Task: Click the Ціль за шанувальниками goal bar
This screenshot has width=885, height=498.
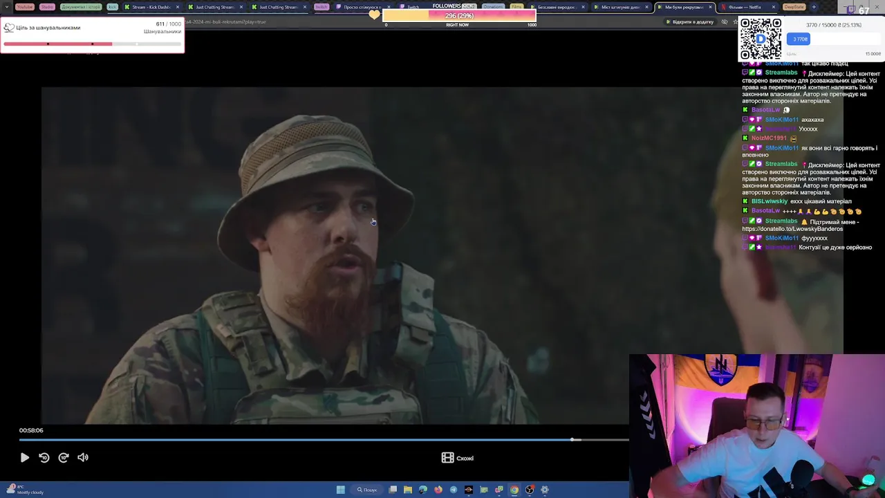Action: tap(92, 44)
